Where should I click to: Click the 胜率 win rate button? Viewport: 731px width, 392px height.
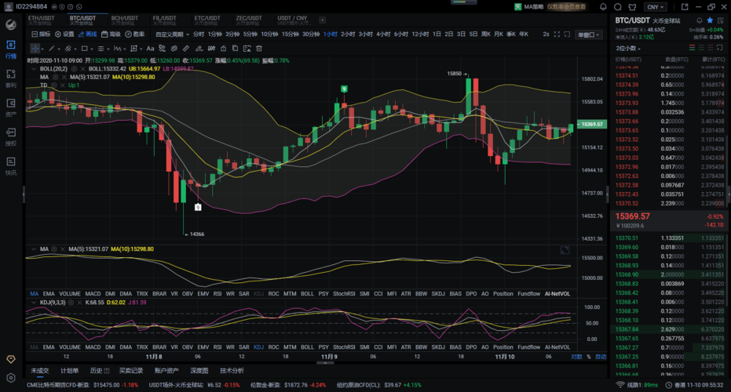pyautogui.click(x=135, y=34)
